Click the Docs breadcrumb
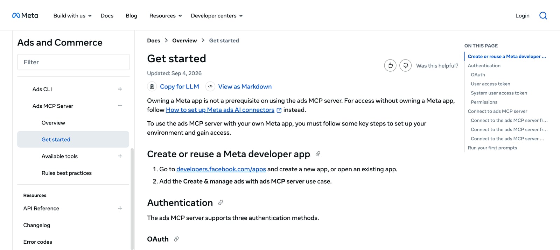This screenshot has height=250, width=560. pos(153,41)
